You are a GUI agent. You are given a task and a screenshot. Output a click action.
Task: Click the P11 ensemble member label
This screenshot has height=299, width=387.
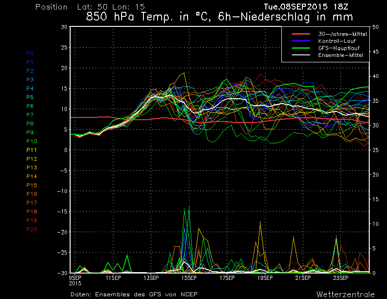point(31,150)
